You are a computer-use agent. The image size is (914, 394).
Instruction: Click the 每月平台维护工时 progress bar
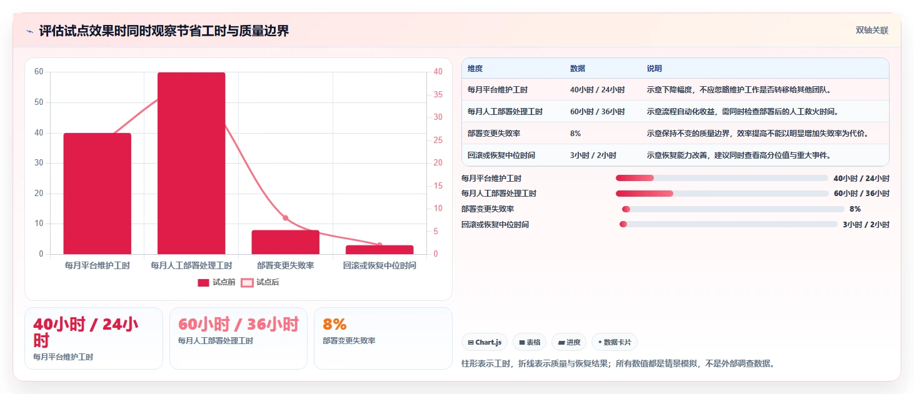(x=722, y=178)
